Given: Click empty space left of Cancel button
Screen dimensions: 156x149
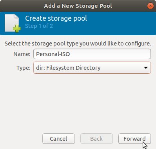Looking at the screenshot, I should (x=21, y=139).
